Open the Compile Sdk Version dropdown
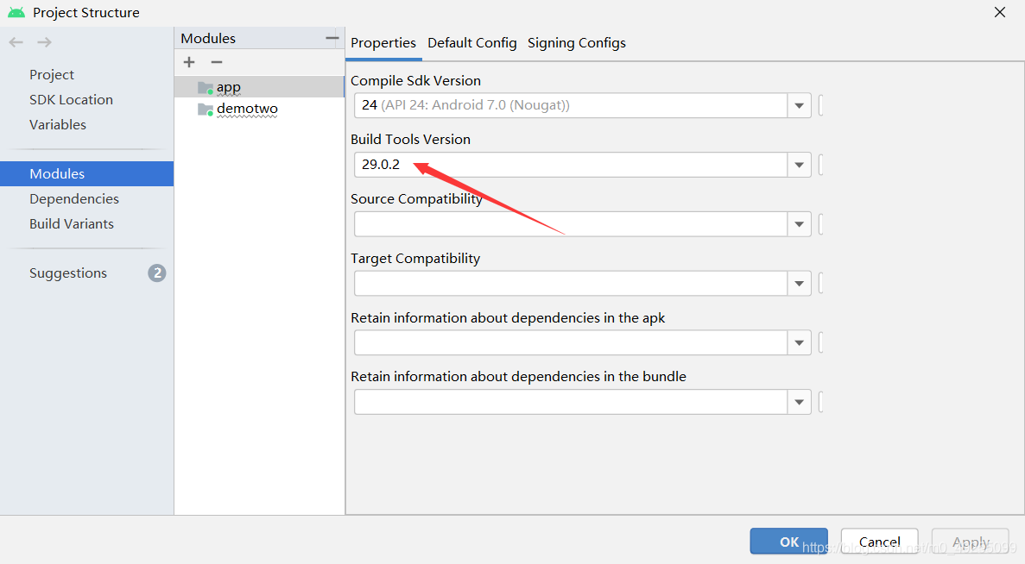The image size is (1025, 564). click(799, 105)
